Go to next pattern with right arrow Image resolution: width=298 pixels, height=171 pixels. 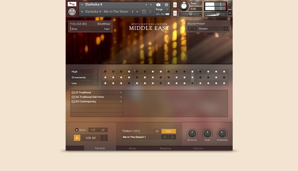point(172,137)
